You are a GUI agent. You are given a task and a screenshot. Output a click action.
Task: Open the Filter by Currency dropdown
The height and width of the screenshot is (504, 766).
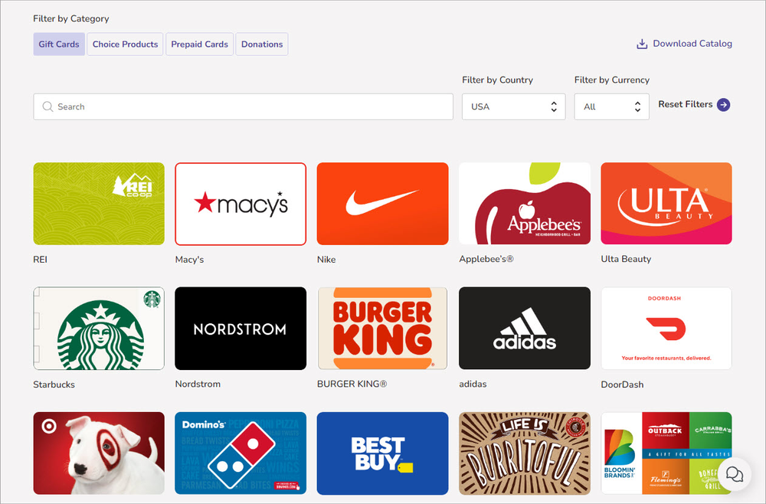[611, 106]
